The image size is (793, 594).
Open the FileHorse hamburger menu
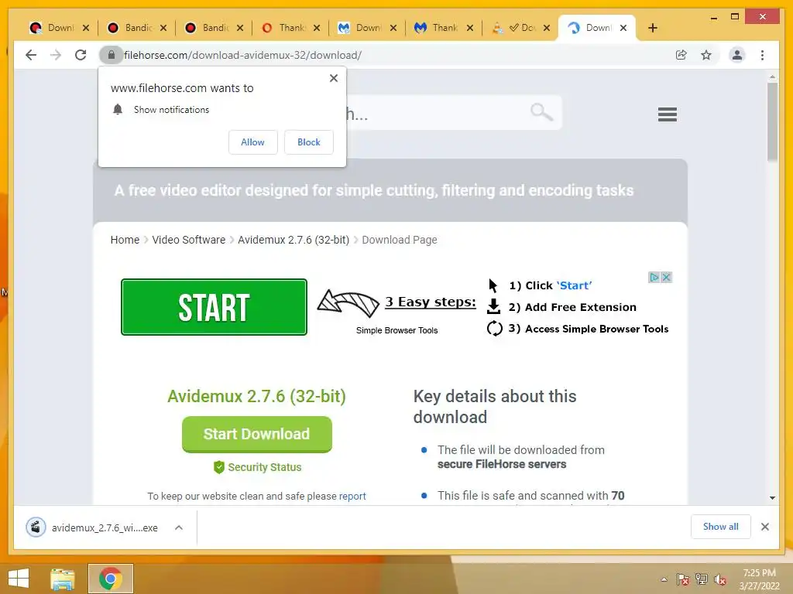coord(667,114)
